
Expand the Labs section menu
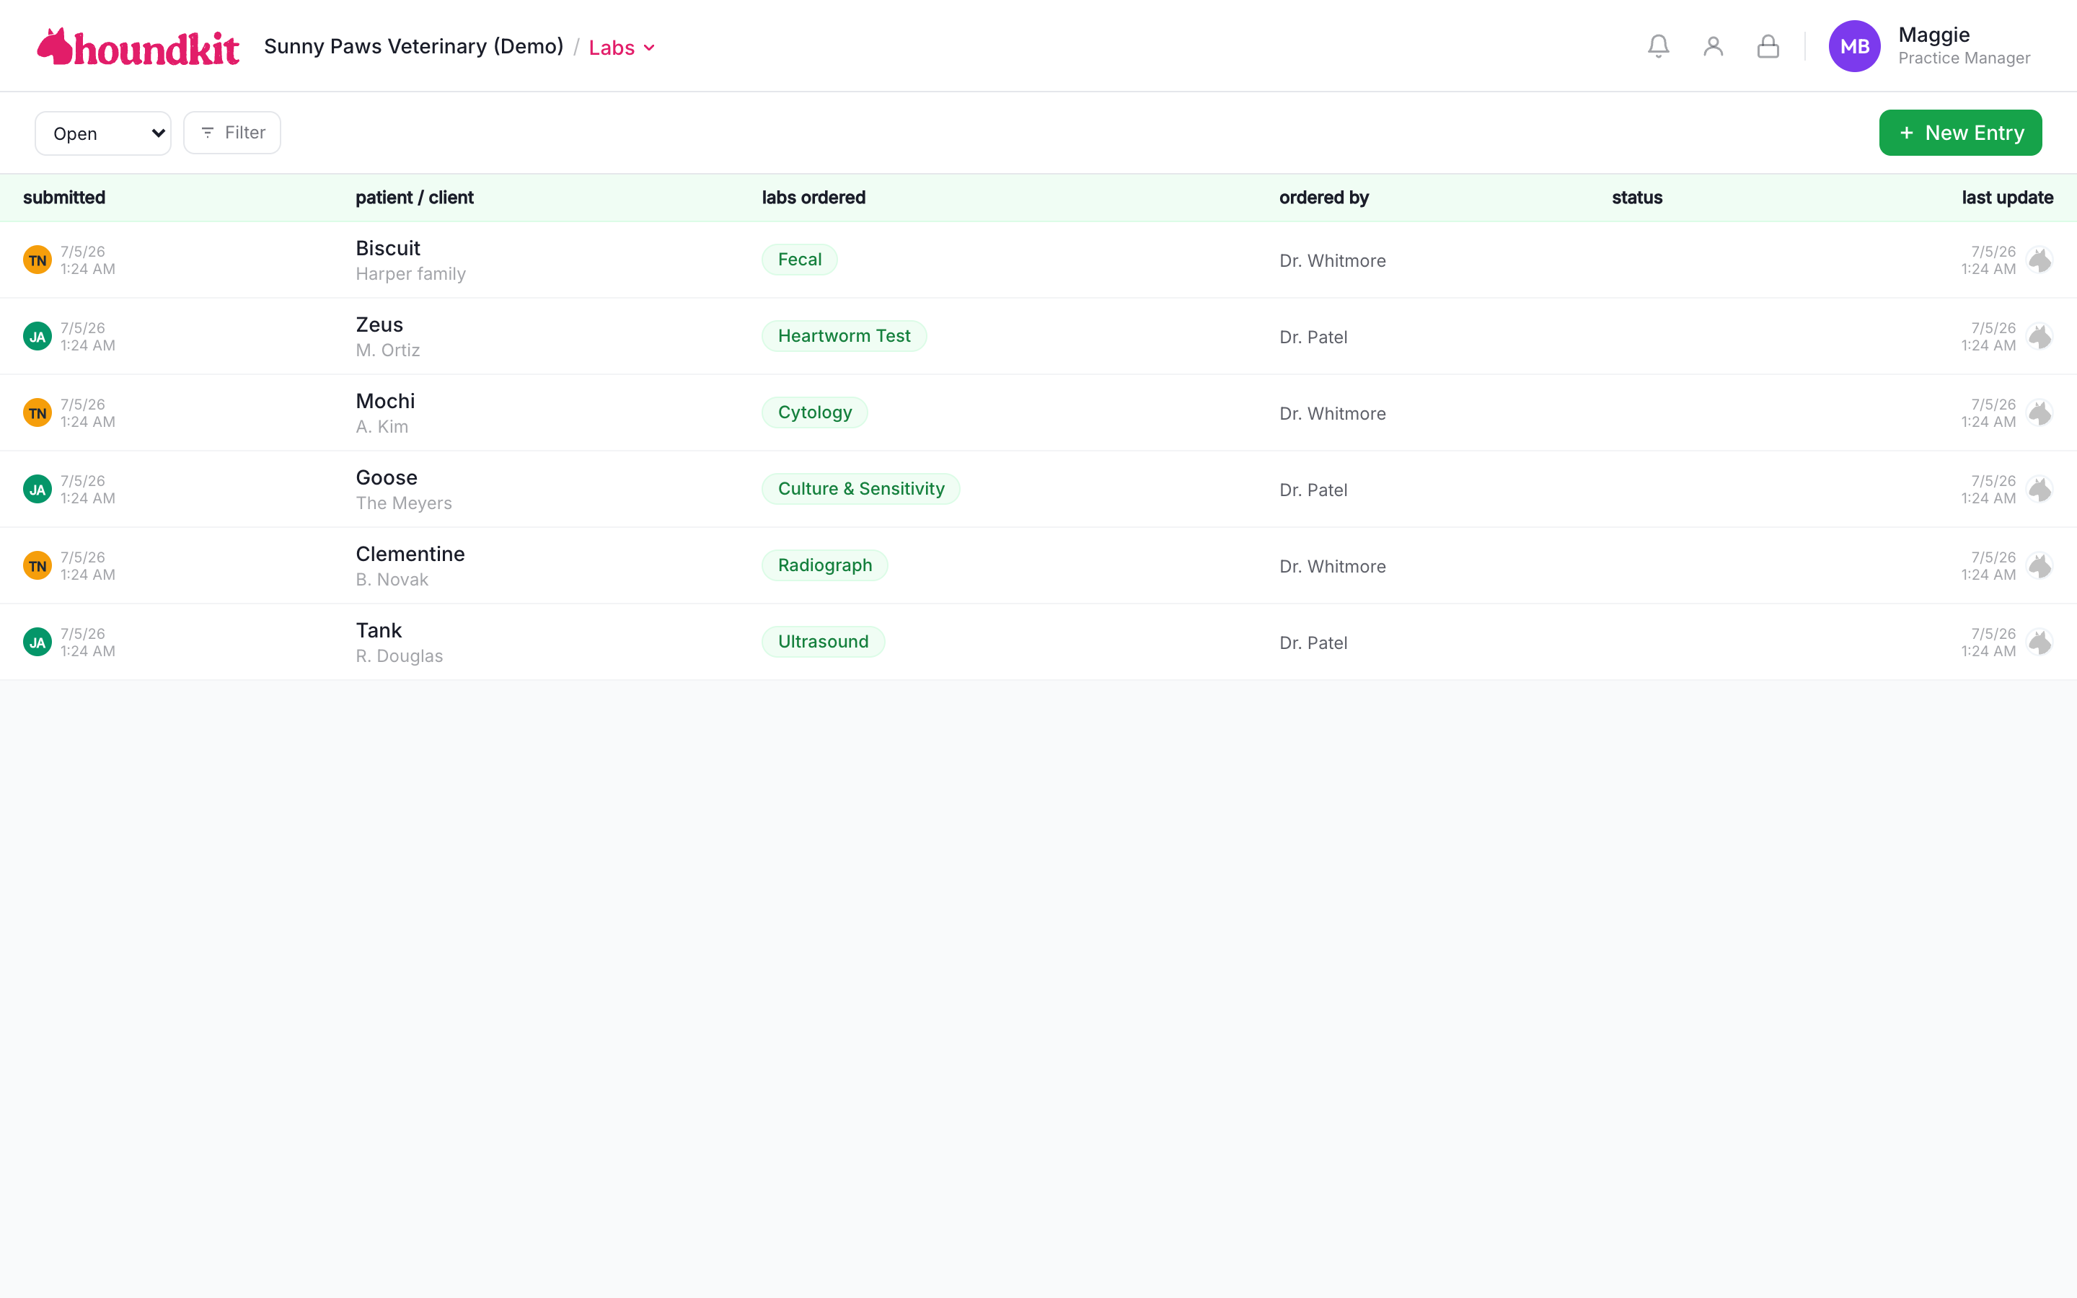click(x=622, y=48)
